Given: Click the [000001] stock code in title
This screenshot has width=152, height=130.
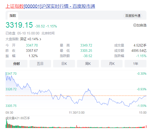Looking at the screenshot, I should click(x=32, y=6).
